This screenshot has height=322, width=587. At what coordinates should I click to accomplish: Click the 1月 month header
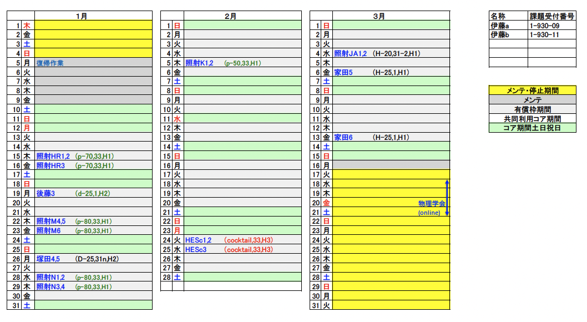point(82,16)
